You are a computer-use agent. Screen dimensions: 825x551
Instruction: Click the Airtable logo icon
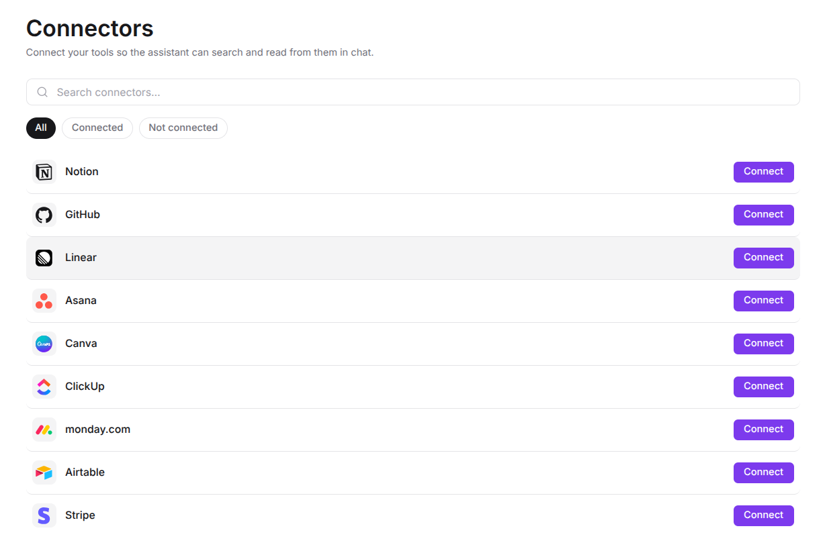[44, 473]
